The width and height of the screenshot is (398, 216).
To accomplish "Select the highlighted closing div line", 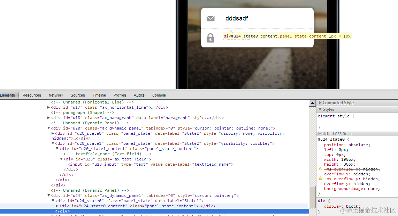I will (154, 211).
